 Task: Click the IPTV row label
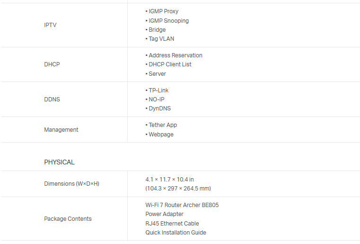50,25
